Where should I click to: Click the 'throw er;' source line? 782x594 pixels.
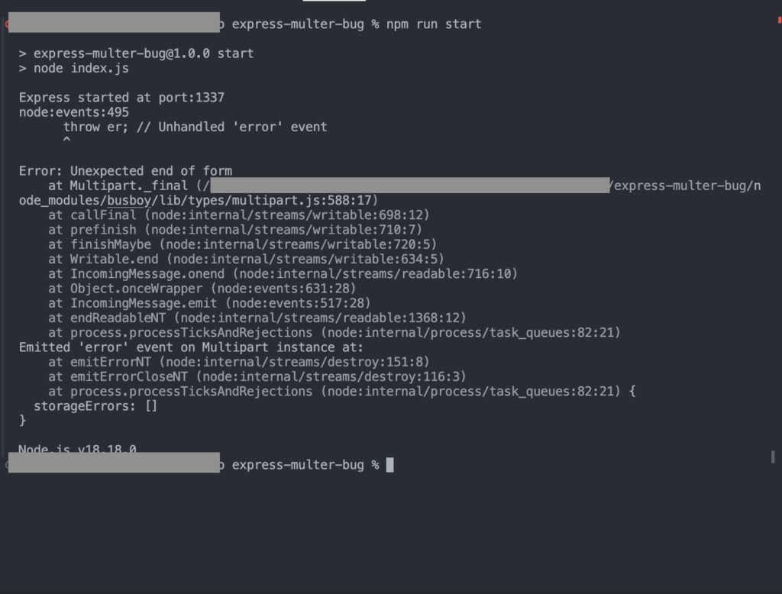[x=195, y=127]
